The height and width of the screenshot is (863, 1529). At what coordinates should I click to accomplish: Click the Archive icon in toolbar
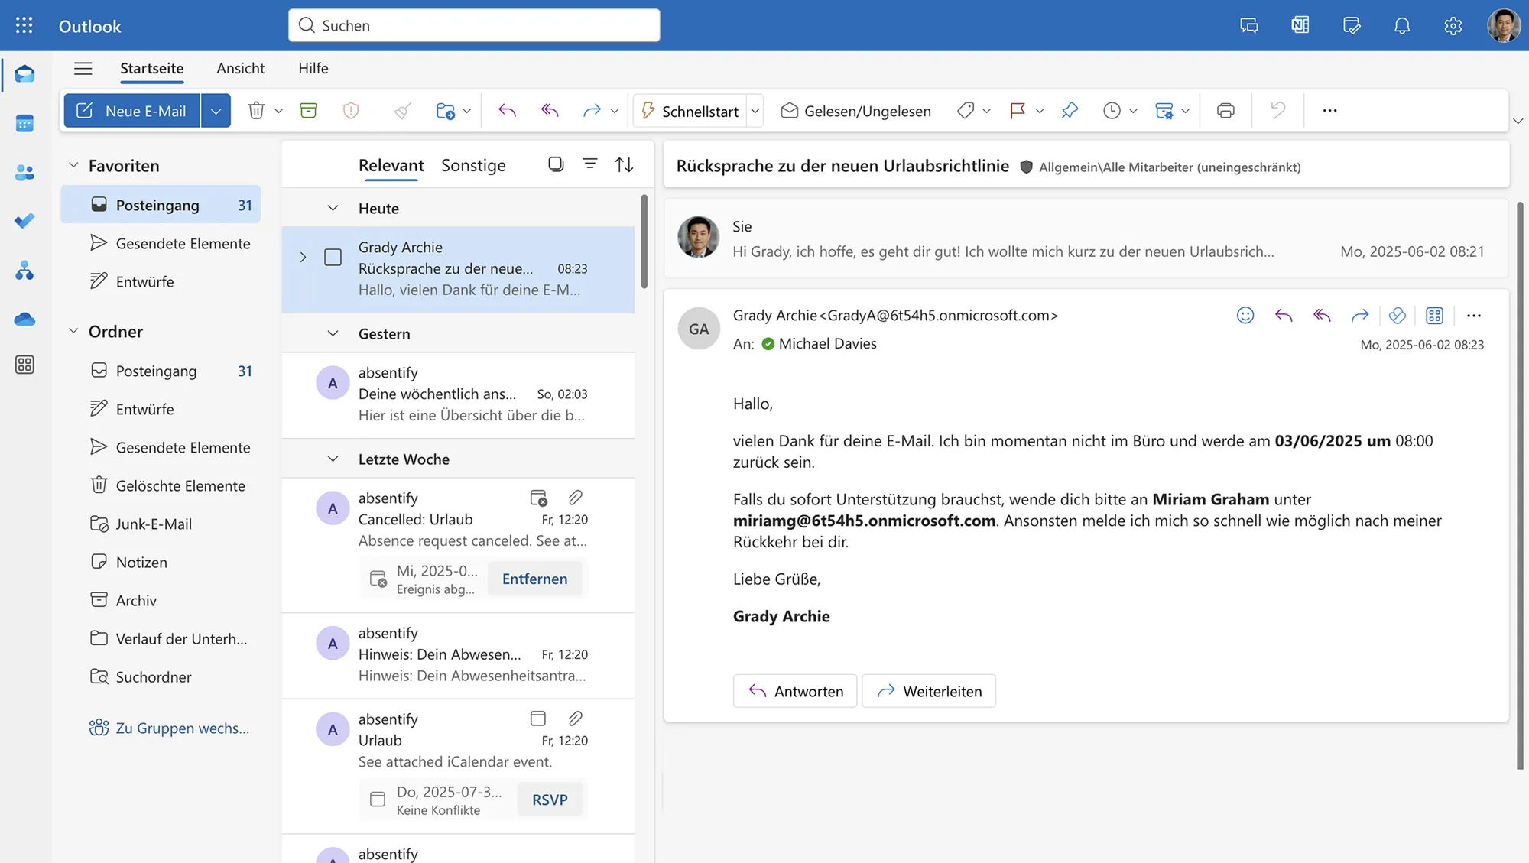click(308, 111)
